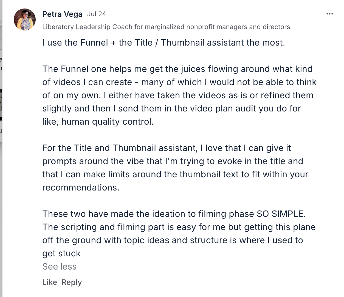Collapse the comment with See less

[x=59, y=267]
